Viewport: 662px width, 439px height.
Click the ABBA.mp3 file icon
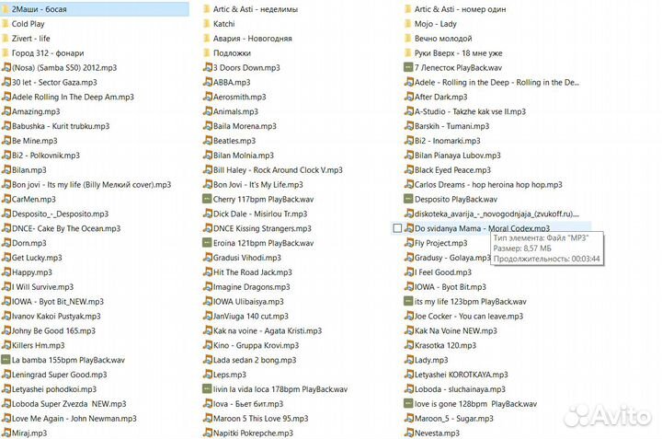207,82
